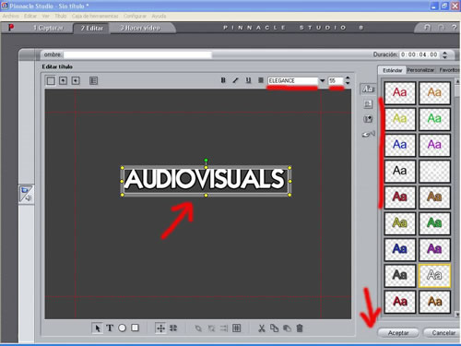Open the Caja de herramientas menu
Image resolution: width=461 pixels, height=346 pixels.
point(95,16)
